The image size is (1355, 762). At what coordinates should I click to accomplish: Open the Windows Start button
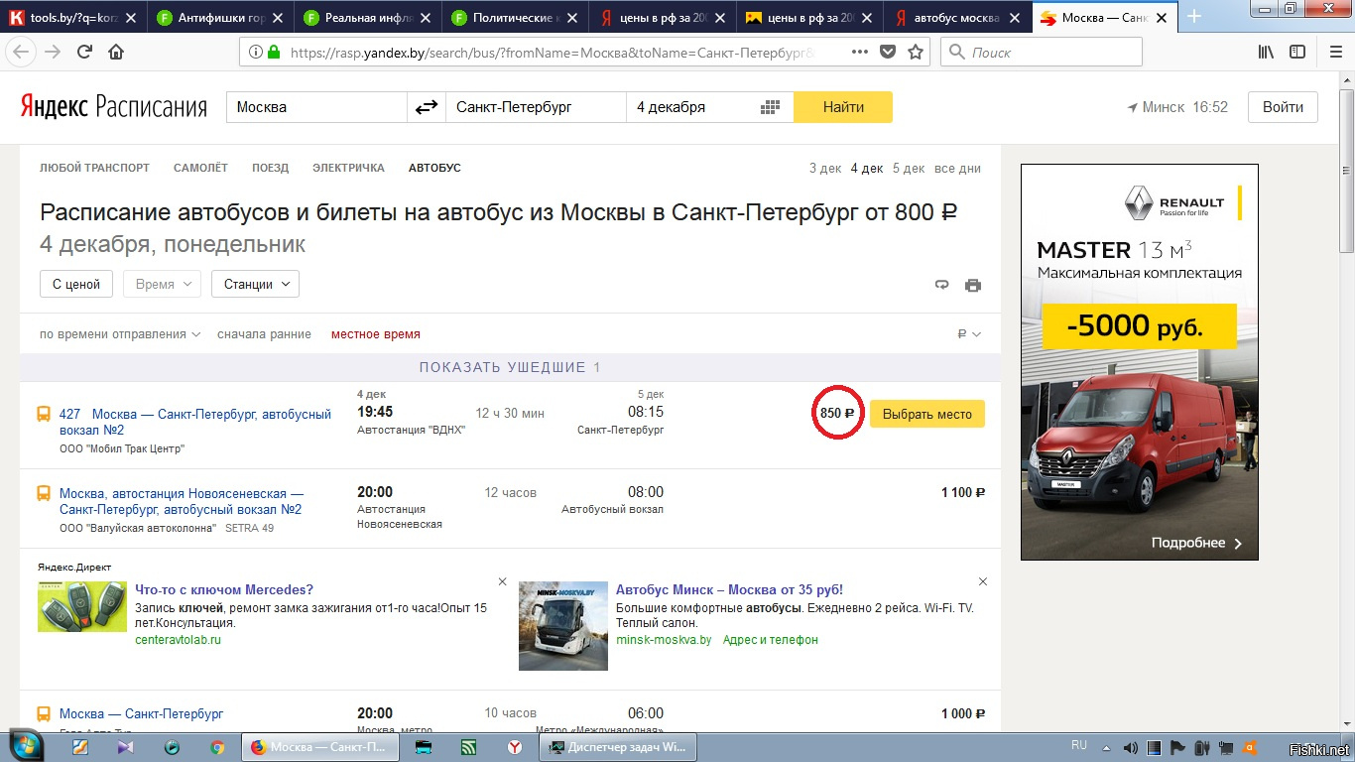tap(26, 746)
